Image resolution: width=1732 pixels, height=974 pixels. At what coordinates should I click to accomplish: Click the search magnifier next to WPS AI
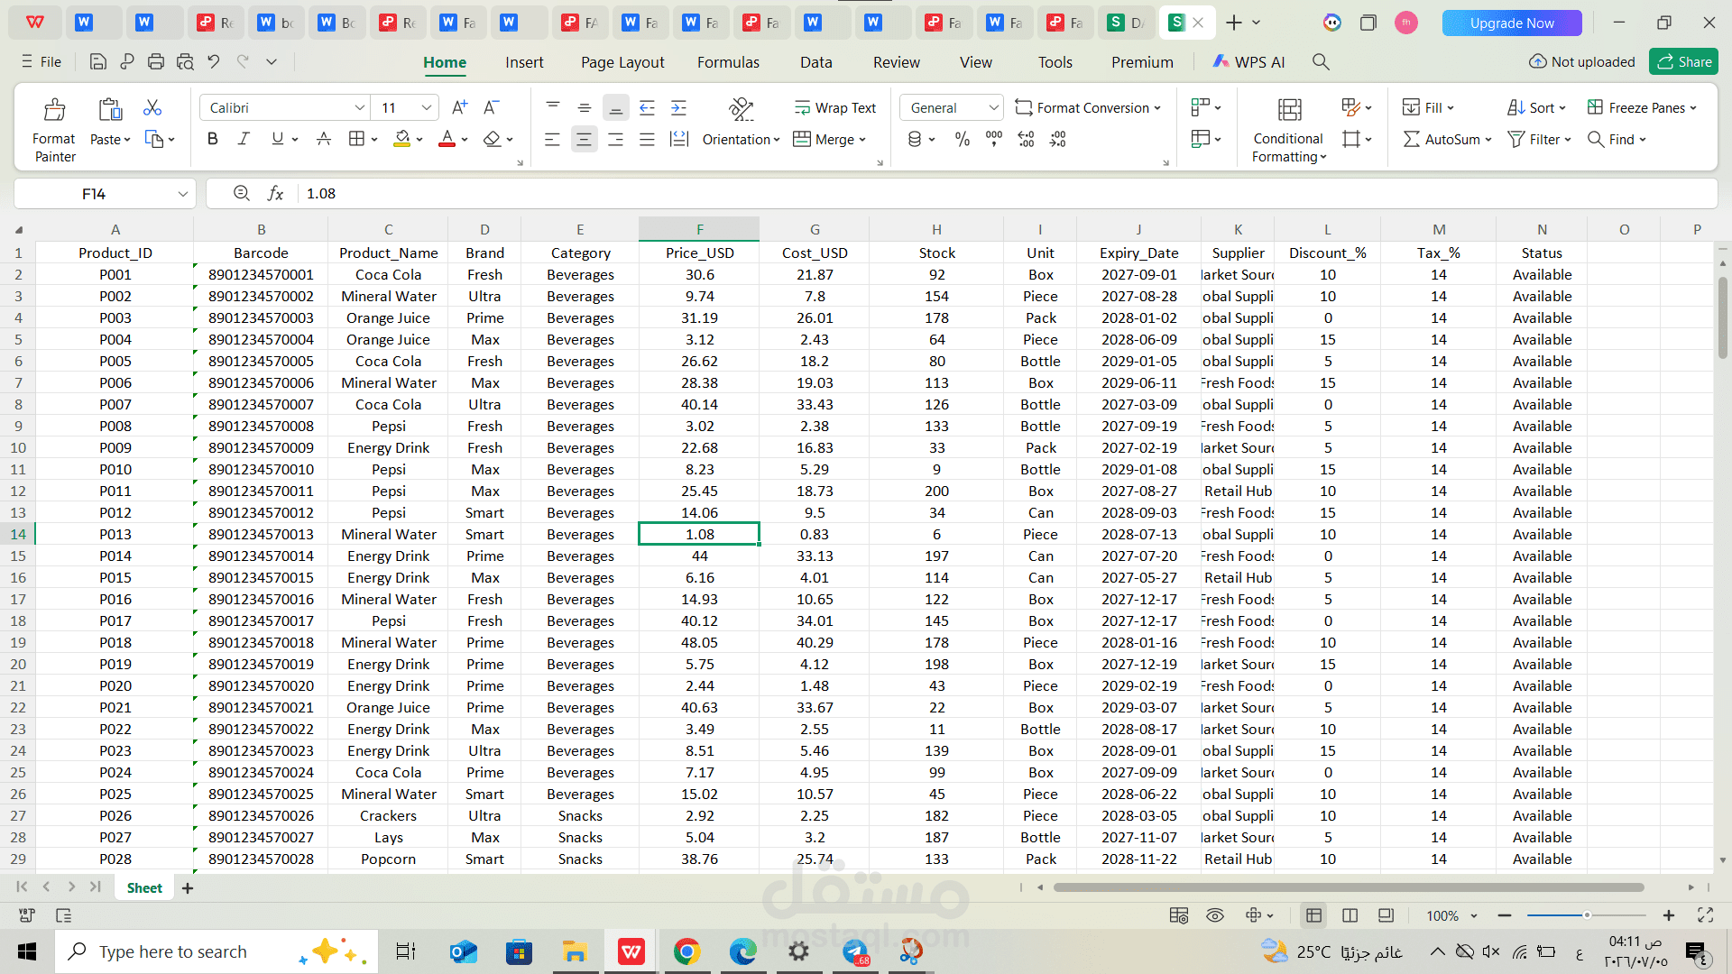1320,62
